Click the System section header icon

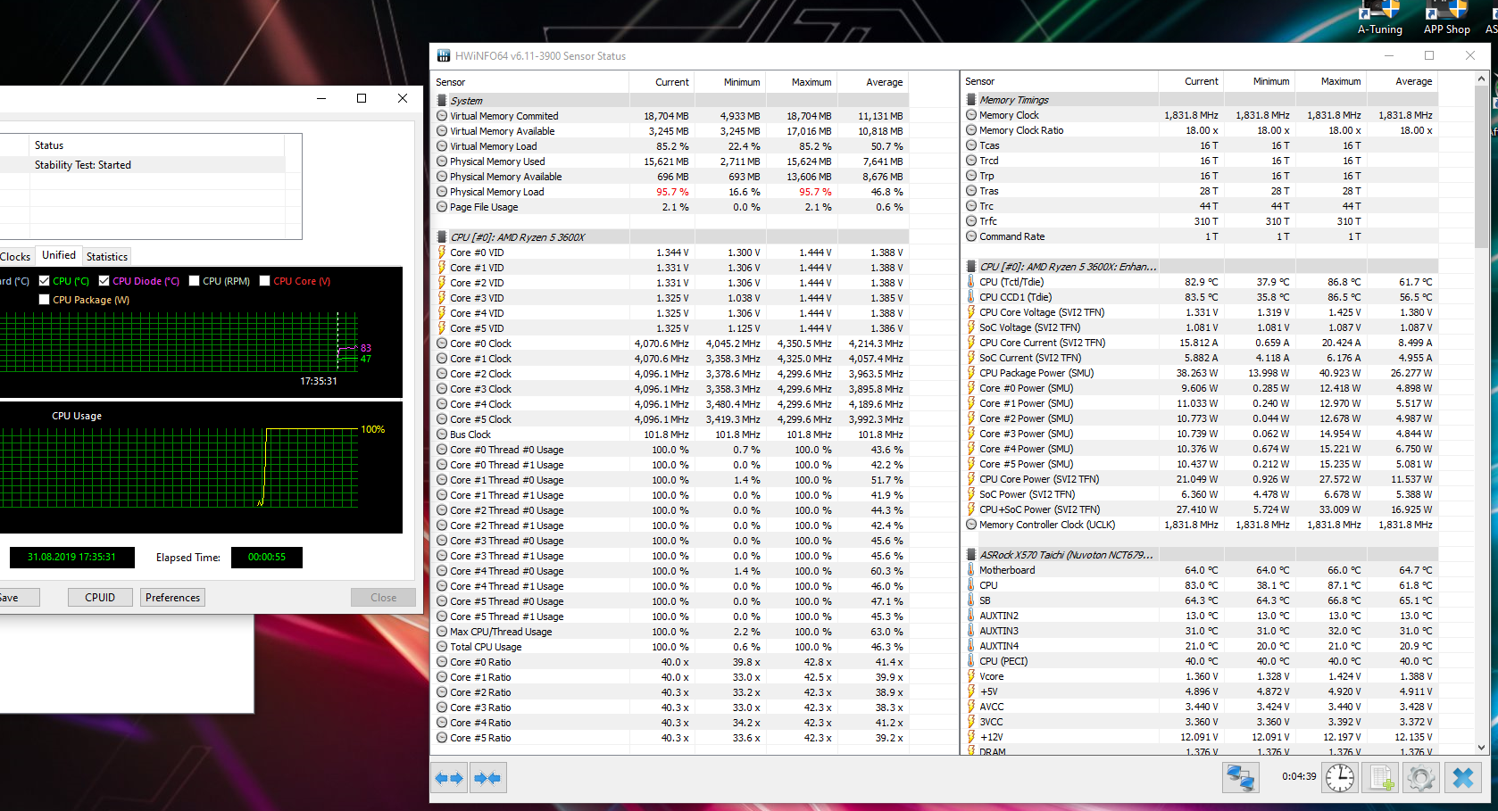tap(442, 101)
